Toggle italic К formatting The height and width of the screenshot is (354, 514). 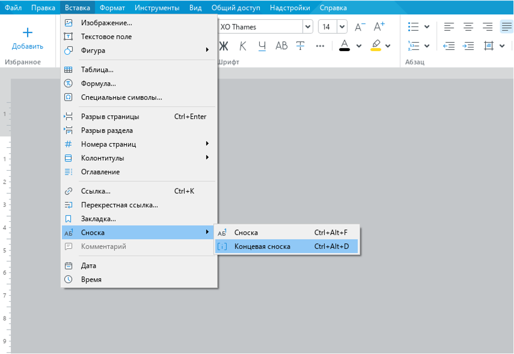point(242,46)
